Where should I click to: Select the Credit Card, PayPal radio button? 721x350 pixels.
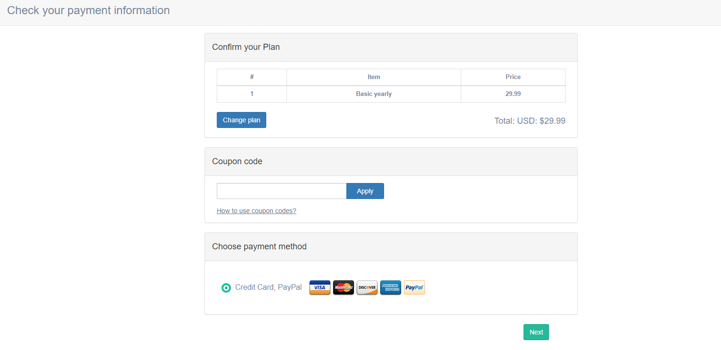(226, 287)
